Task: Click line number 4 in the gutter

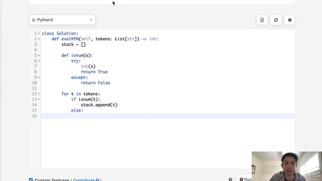Action: pos(35,50)
